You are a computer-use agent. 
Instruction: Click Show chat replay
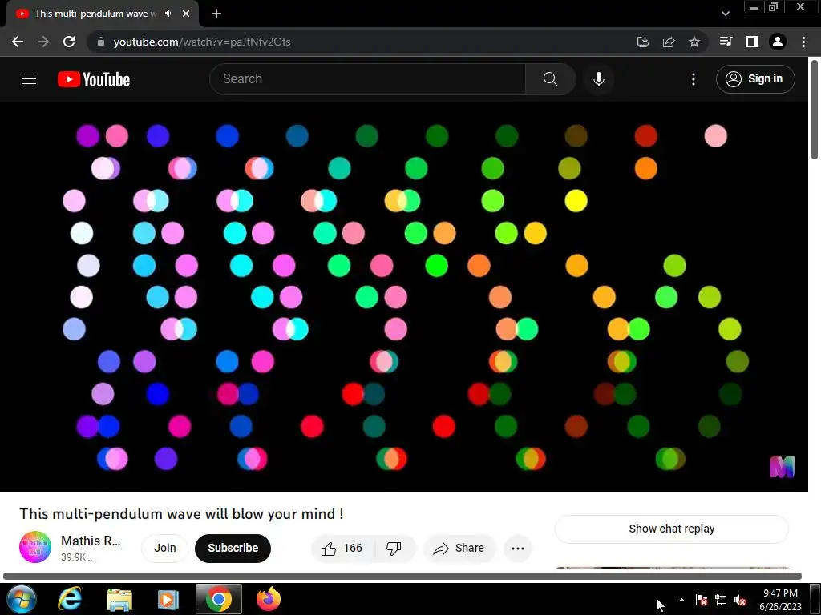click(x=672, y=529)
